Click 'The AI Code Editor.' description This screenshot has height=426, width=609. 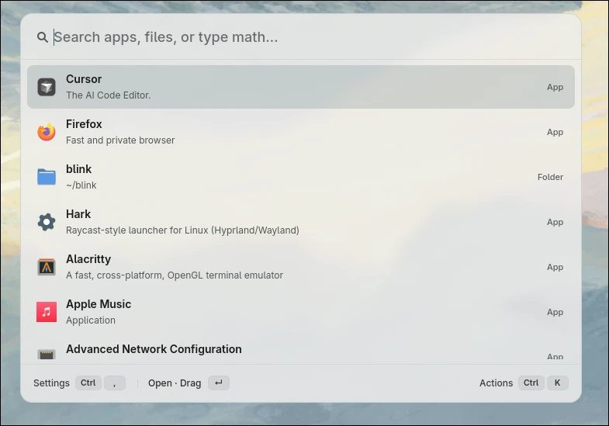pos(109,95)
